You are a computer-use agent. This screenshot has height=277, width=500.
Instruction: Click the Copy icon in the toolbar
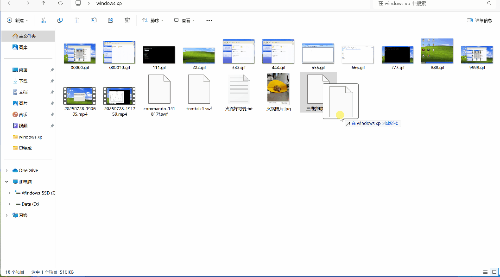tap(60, 20)
